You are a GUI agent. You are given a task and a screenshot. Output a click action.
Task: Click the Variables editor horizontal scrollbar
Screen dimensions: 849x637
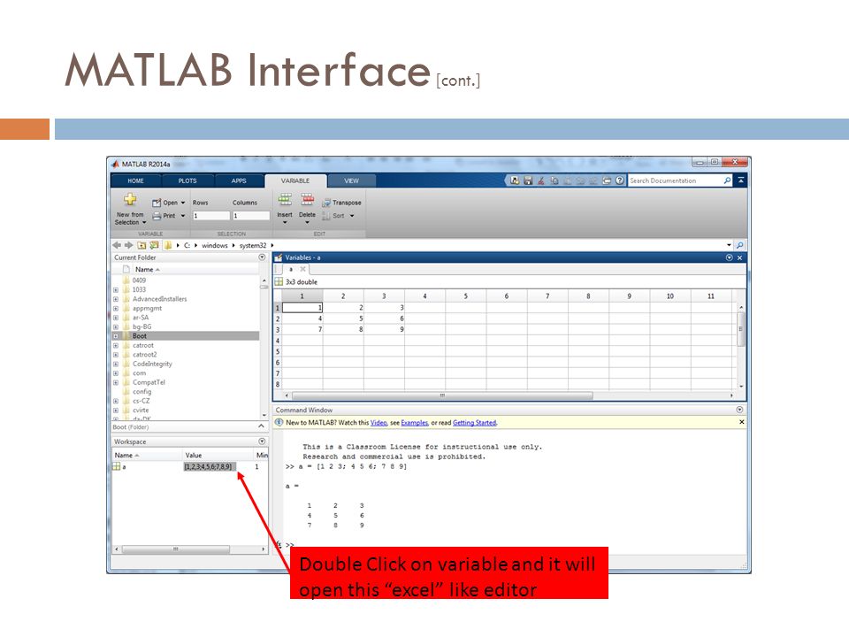point(442,395)
